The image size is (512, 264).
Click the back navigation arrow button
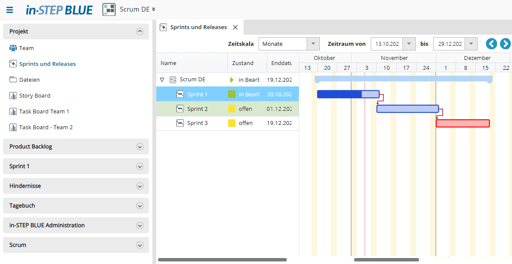pyautogui.click(x=491, y=44)
